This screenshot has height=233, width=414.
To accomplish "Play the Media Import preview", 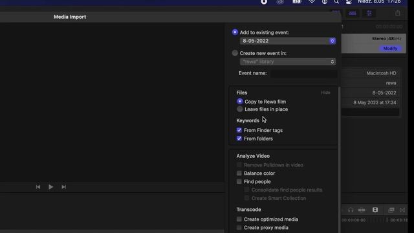I will [x=50, y=187].
